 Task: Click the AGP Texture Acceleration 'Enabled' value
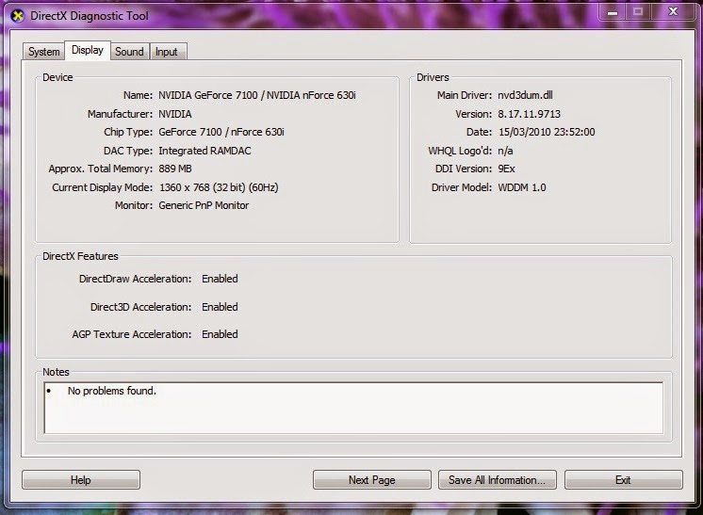coord(220,334)
